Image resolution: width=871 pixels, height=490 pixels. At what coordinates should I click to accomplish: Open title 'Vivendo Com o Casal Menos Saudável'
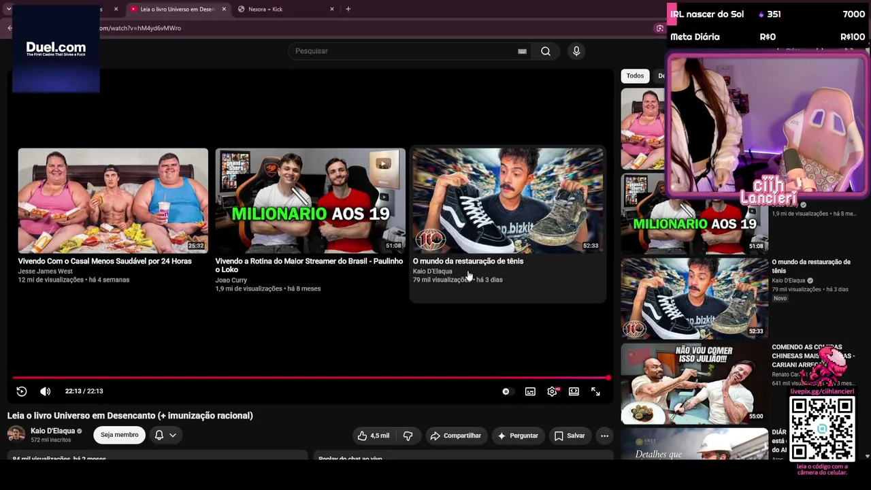[105, 261]
